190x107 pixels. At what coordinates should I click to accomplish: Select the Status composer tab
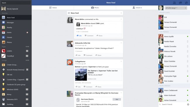[53, 8]
